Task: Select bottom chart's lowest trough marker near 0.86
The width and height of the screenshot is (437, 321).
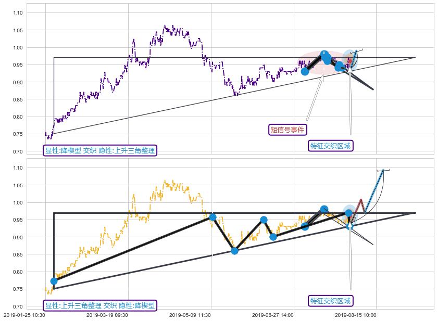Action: (x=234, y=251)
